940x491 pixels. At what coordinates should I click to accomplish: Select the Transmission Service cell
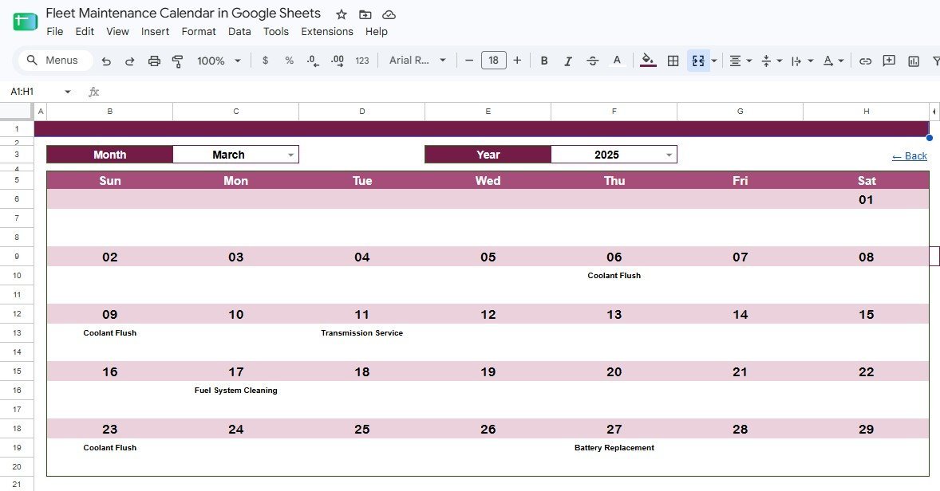361,333
